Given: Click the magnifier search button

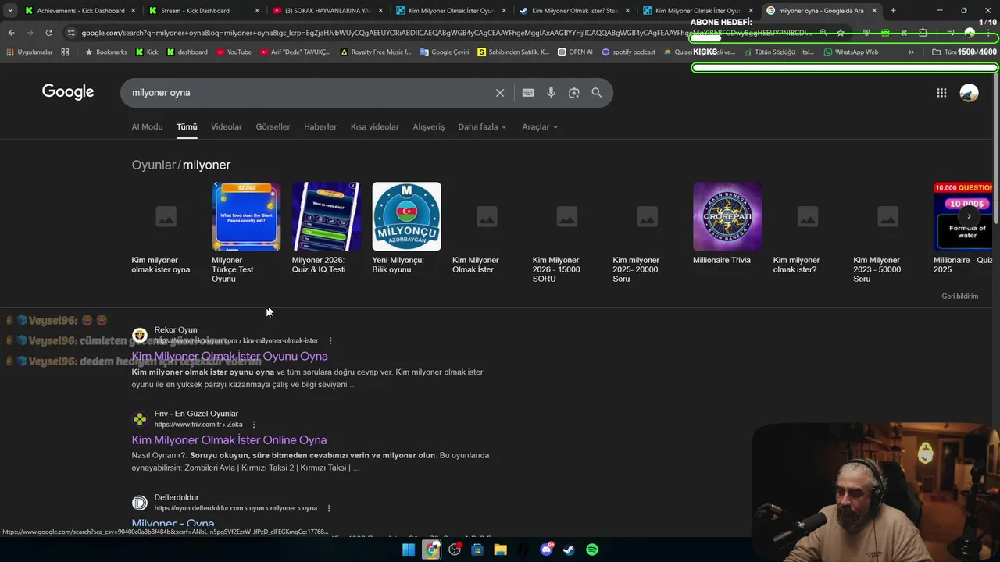Looking at the screenshot, I should tap(597, 93).
